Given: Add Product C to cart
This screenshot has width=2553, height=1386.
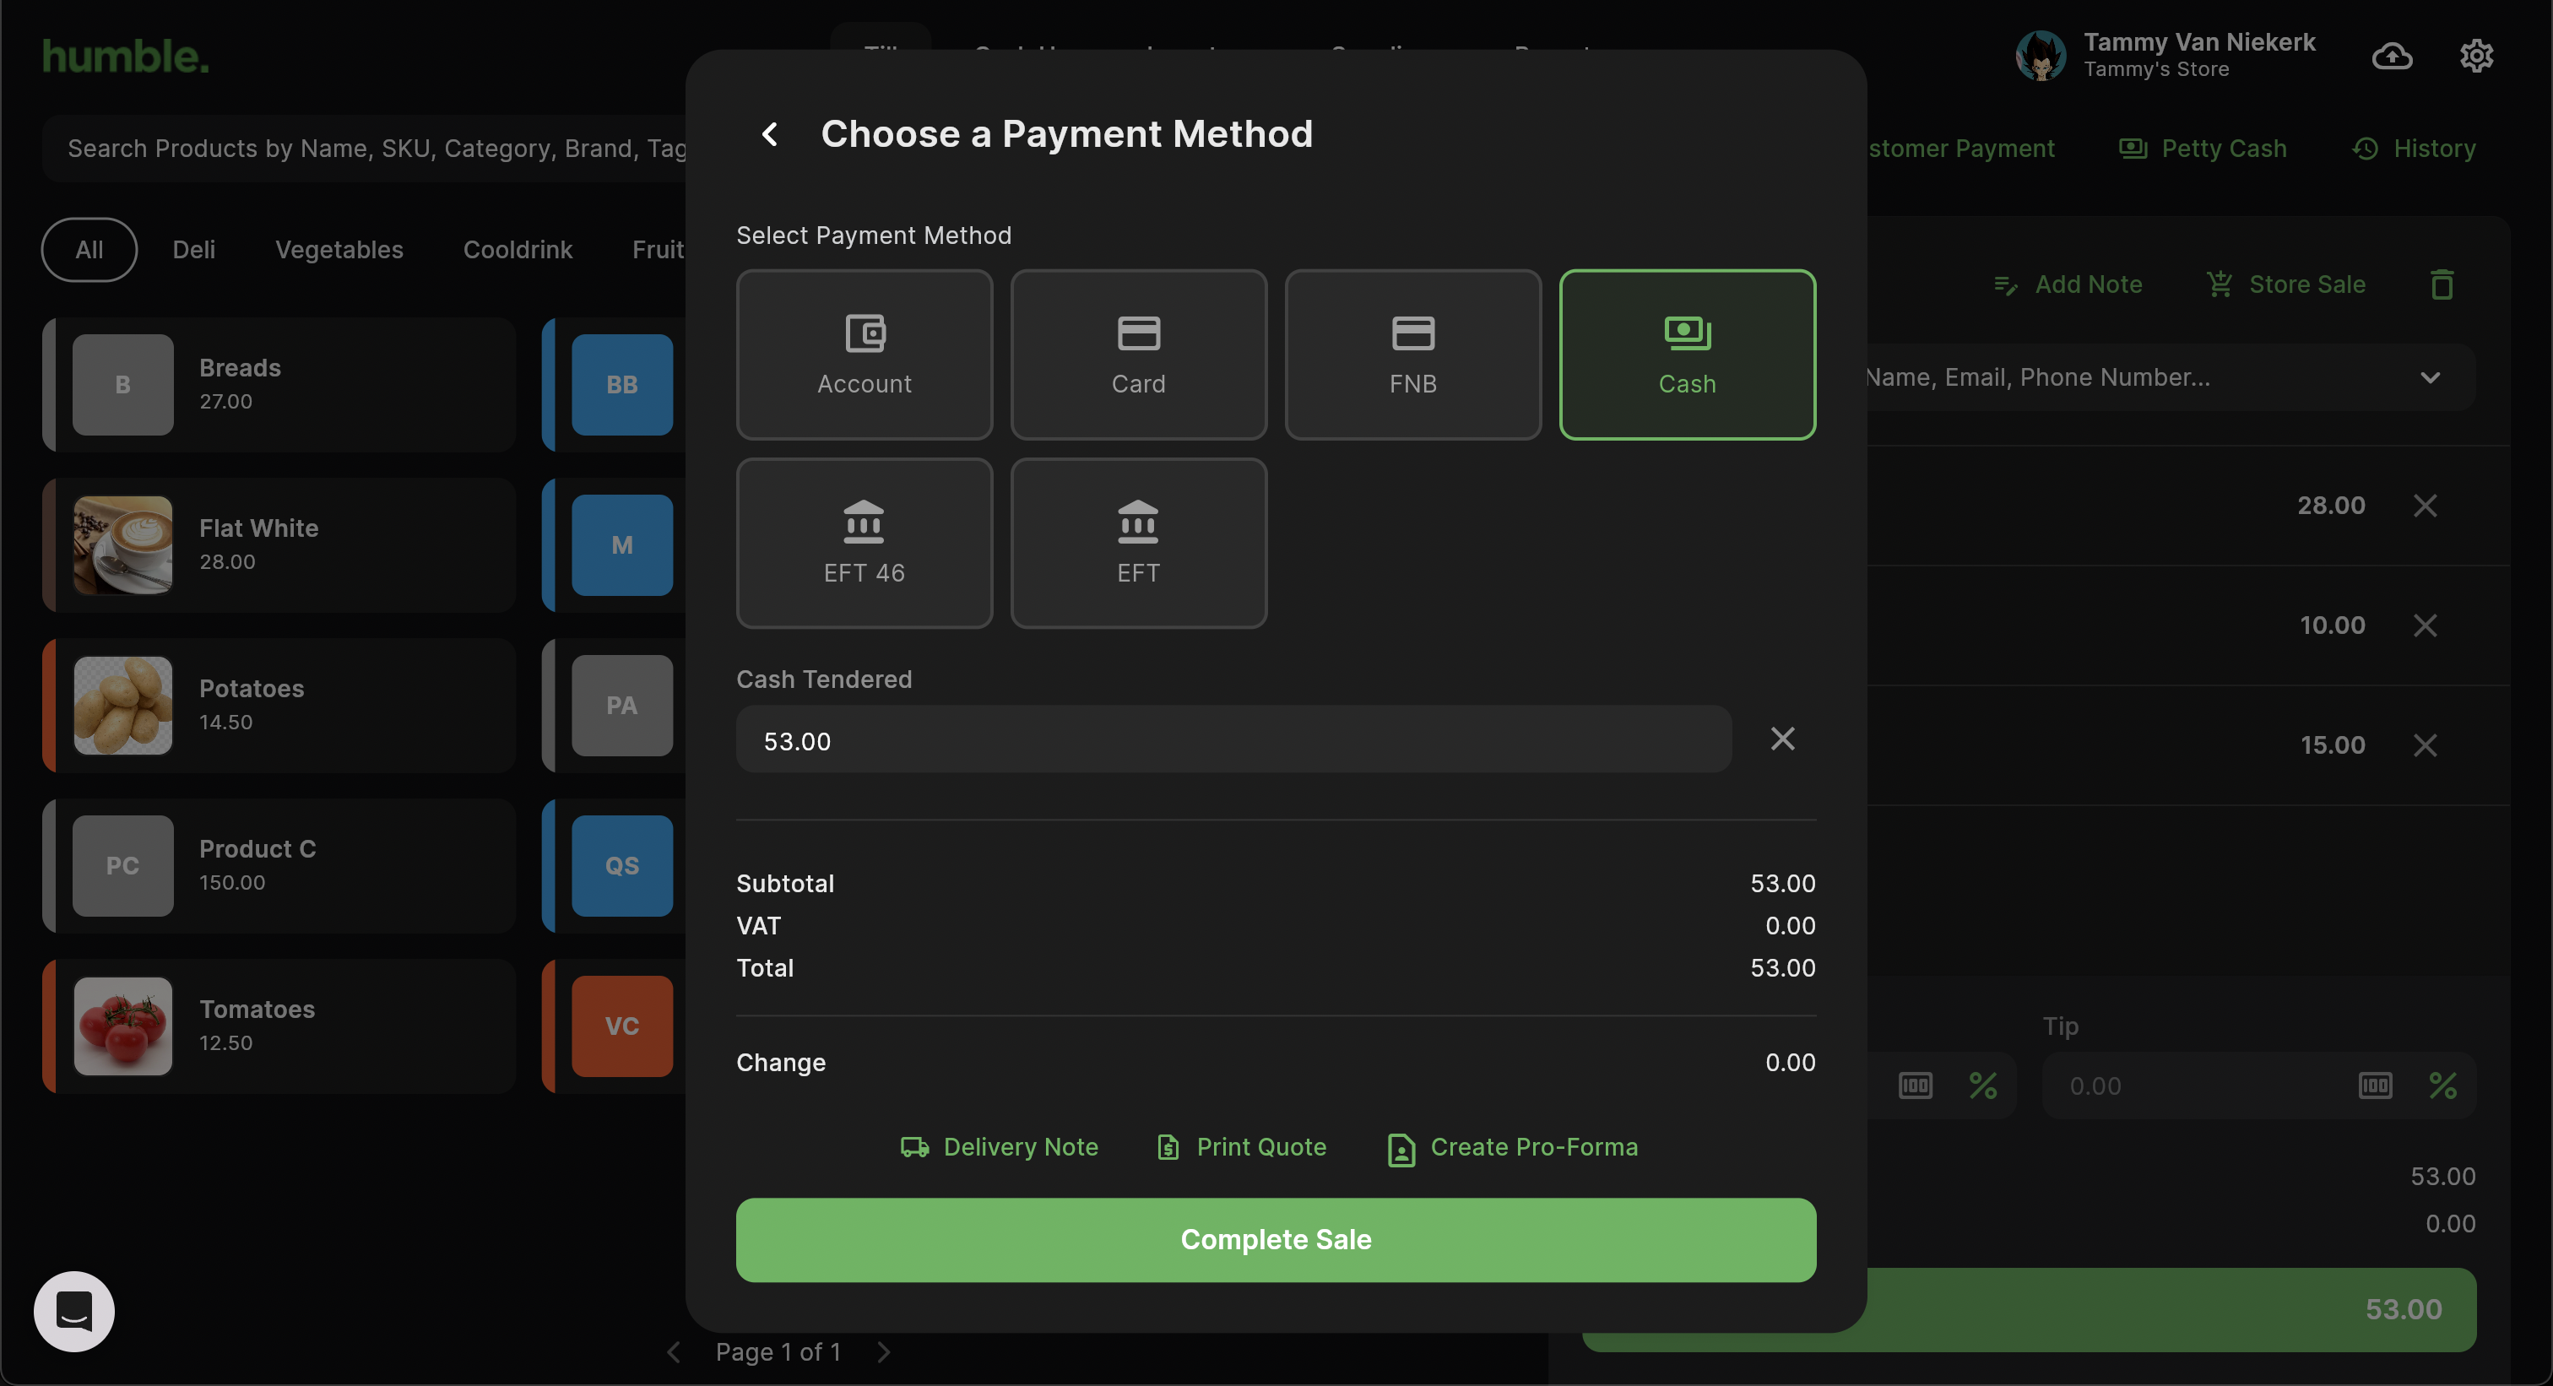Looking at the screenshot, I should (x=279, y=867).
